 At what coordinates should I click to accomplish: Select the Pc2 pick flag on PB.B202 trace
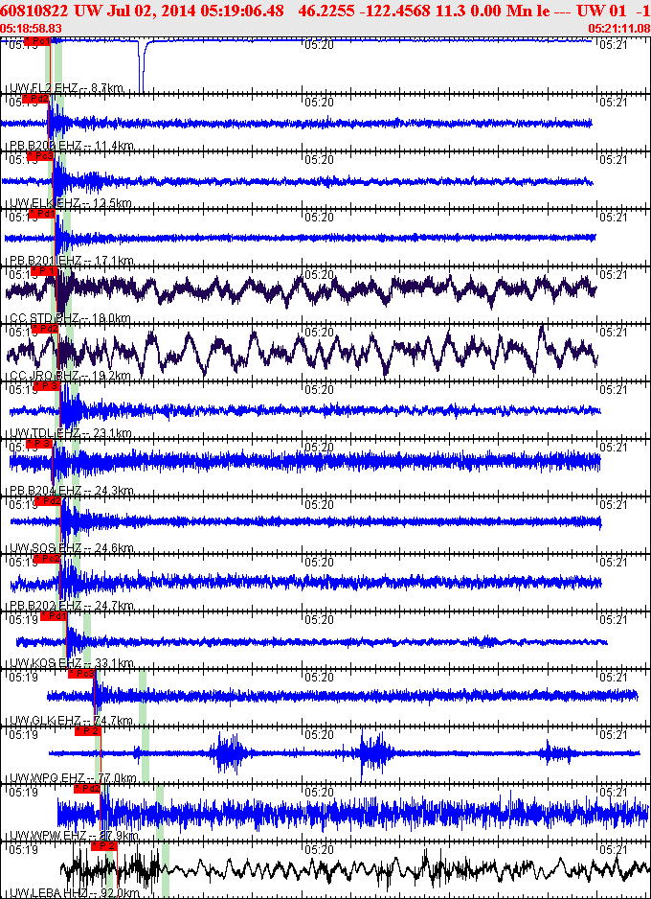(x=46, y=558)
